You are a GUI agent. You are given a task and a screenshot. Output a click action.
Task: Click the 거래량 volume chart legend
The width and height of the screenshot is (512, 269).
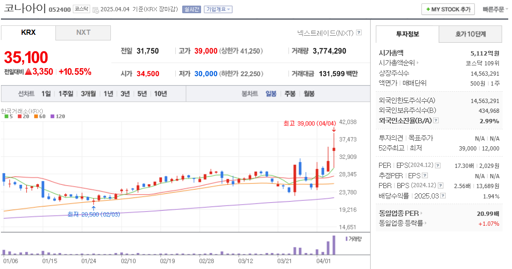(354, 239)
